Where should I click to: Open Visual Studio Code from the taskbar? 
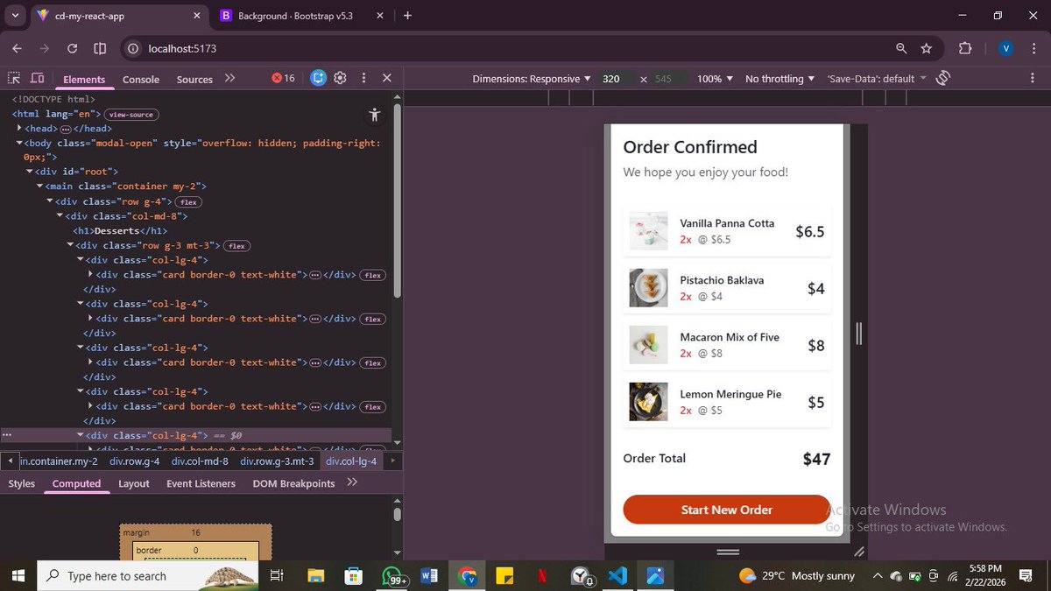[617, 576]
